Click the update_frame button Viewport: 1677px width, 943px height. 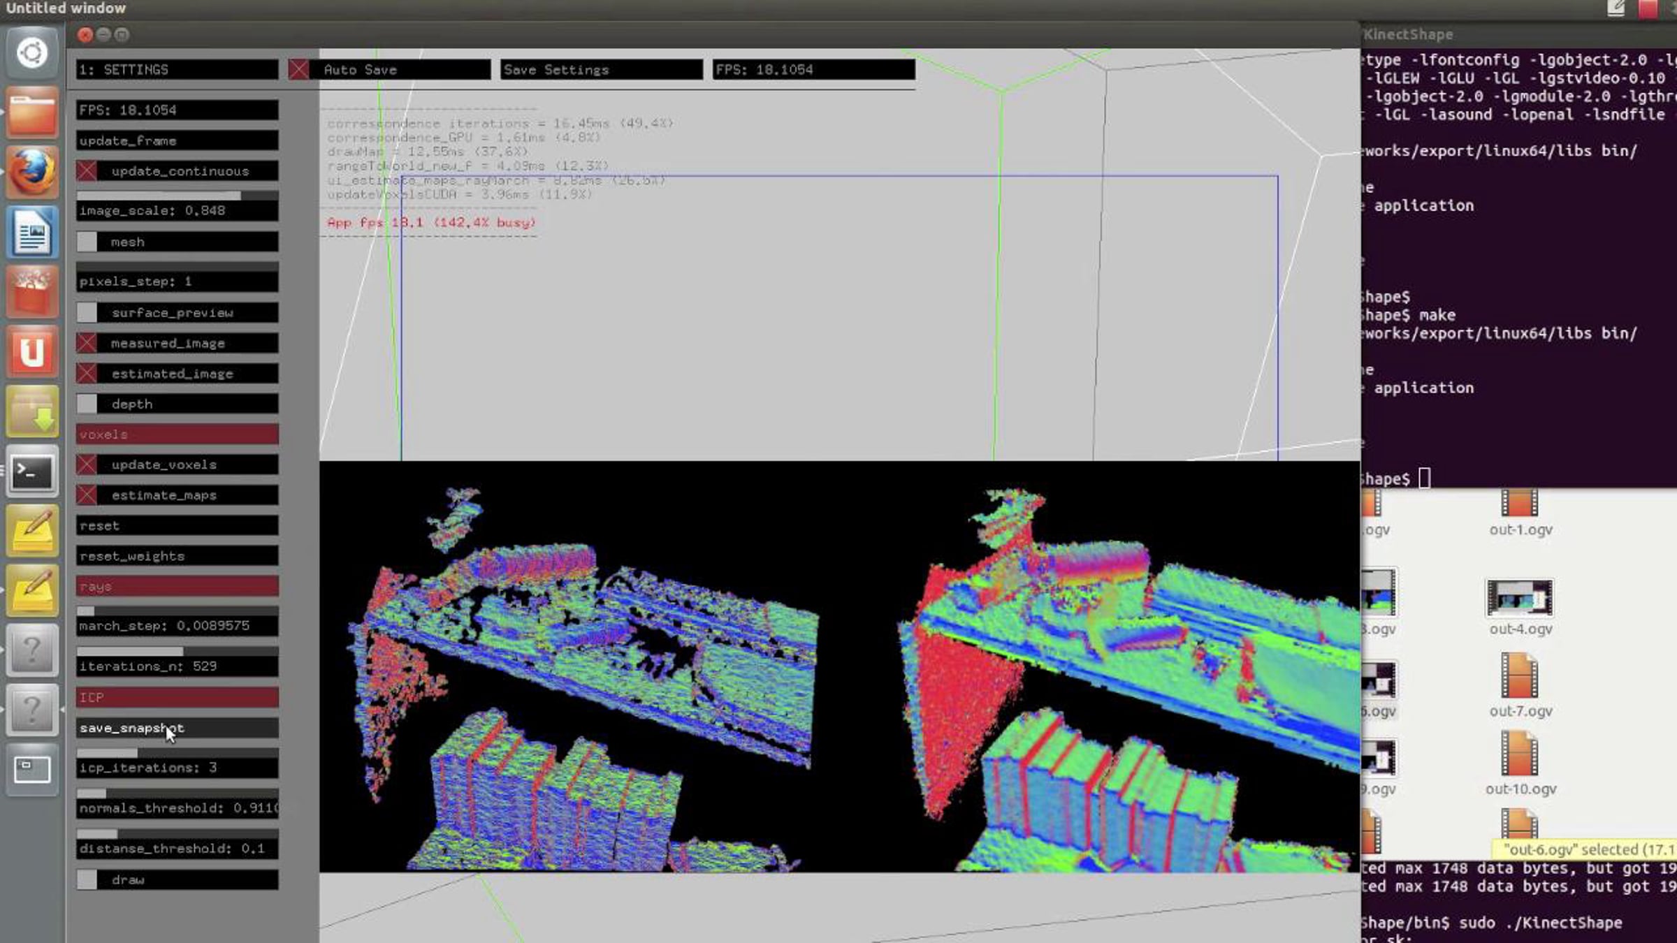[x=177, y=140]
